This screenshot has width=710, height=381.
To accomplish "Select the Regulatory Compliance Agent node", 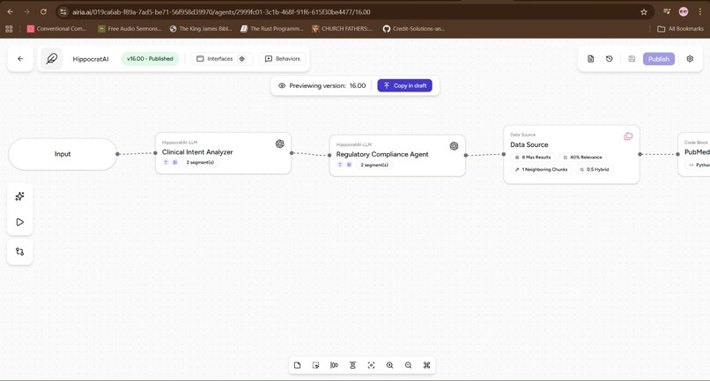I will tap(397, 156).
